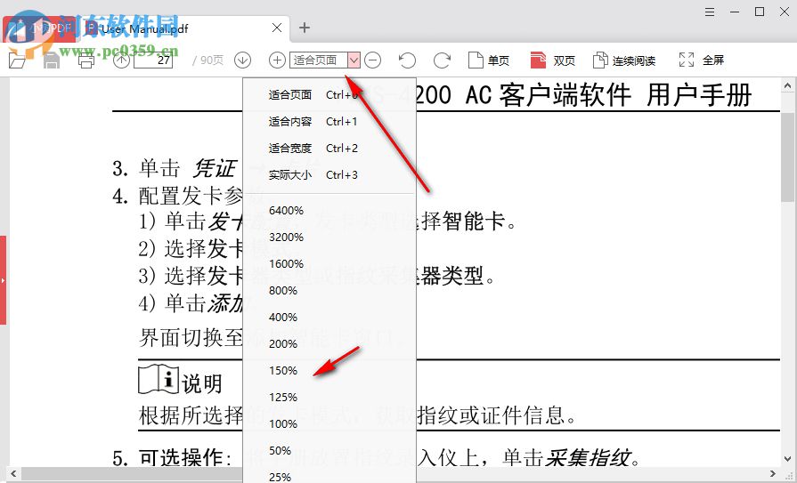797x483 pixels.
Task: Set zoom to 6400%
Action: pos(329,211)
